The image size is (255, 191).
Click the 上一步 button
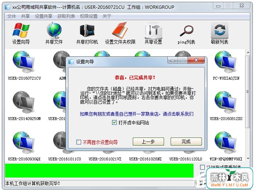tap(148, 142)
